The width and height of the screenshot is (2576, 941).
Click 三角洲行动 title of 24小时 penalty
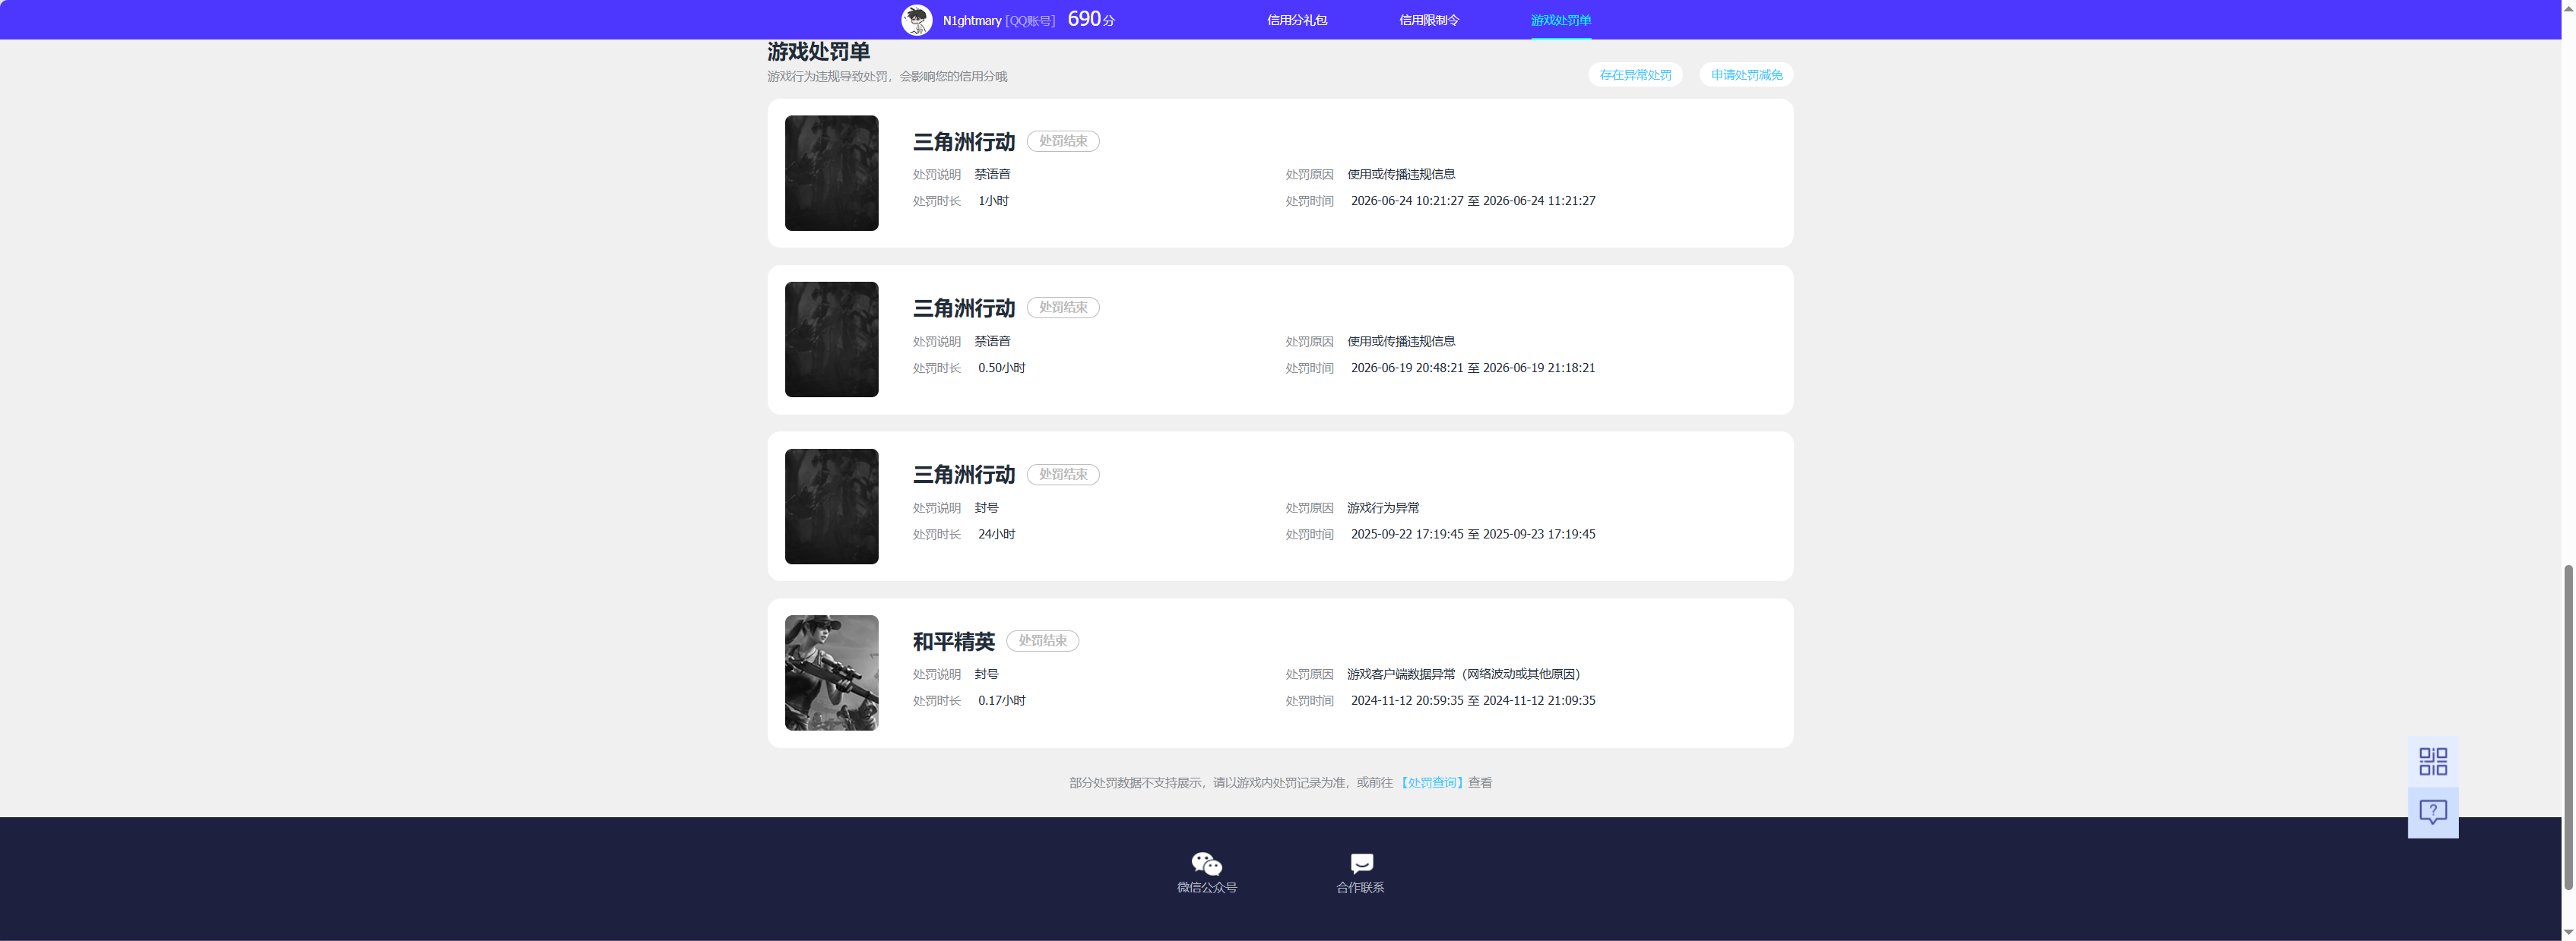[963, 475]
